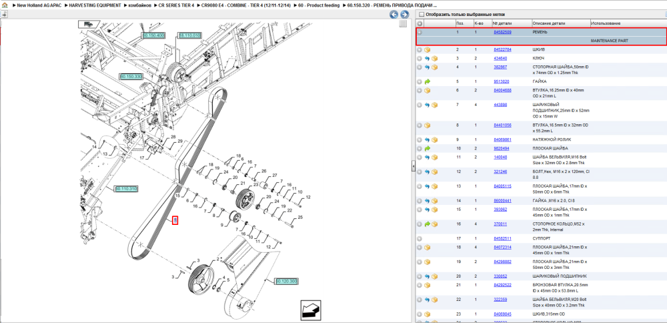Open part number 84069861 link
The image size is (667, 323).
tap(502, 139)
